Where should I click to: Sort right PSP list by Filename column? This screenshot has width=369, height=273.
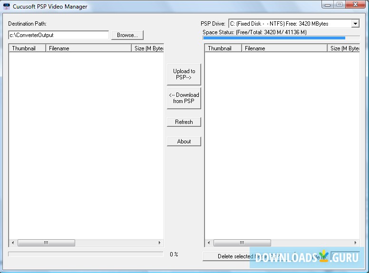284,48
